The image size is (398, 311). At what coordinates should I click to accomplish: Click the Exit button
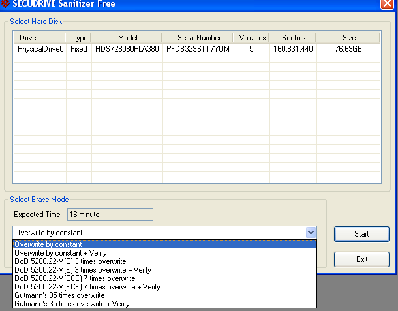(x=361, y=259)
